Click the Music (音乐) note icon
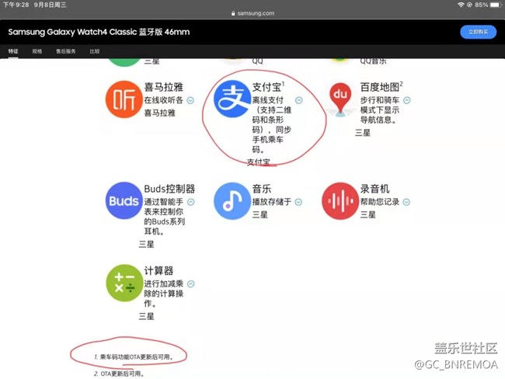 pos(231,201)
